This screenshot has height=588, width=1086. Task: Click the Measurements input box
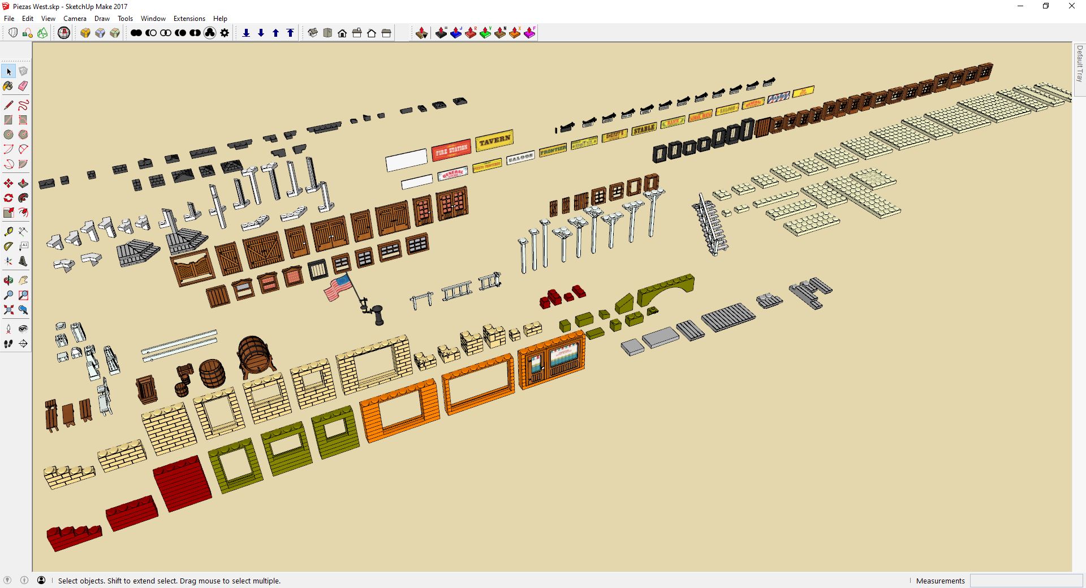point(1026,581)
